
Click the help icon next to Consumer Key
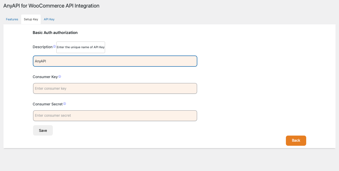click(x=59, y=77)
